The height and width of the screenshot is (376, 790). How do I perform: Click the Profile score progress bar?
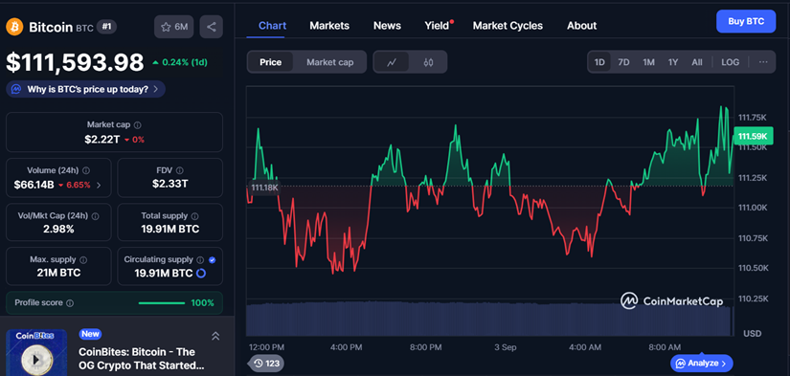click(x=162, y=303)
